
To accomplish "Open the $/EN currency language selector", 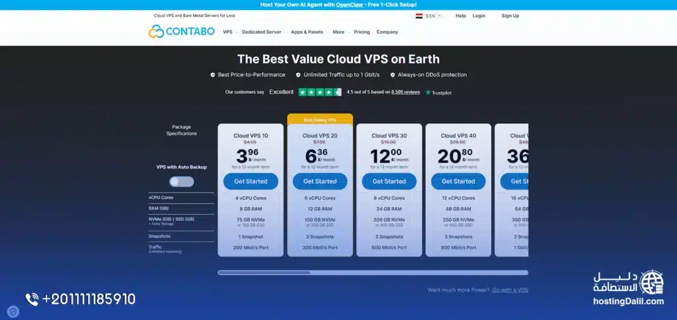I will (434, 16).
